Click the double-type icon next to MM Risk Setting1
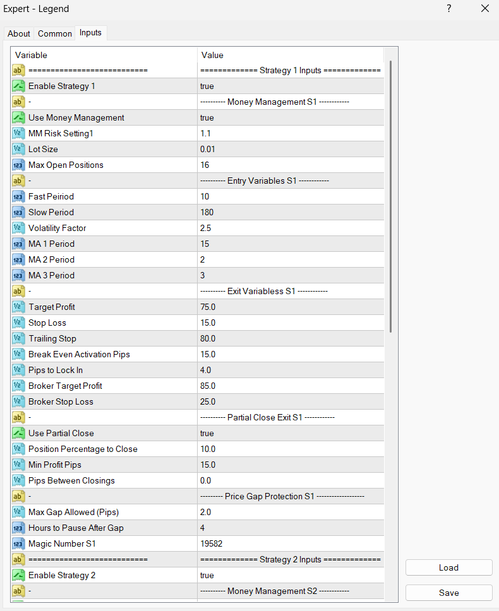 coord(18,133)
